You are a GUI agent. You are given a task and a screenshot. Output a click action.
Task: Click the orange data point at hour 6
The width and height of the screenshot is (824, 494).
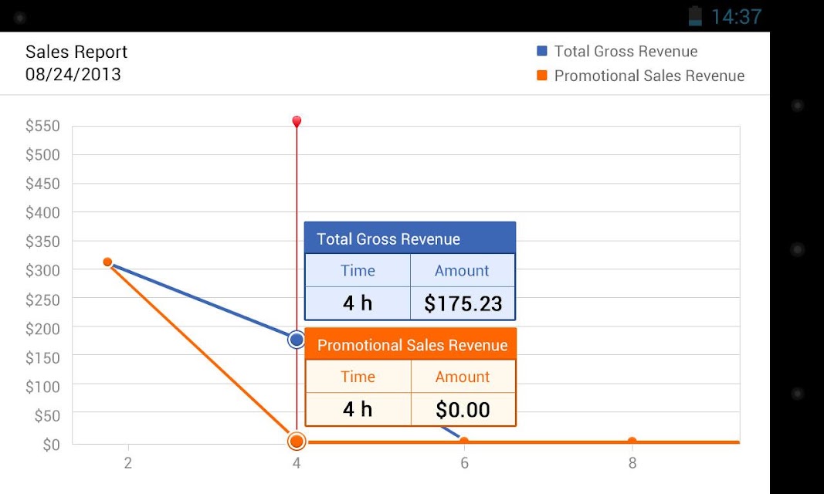(x=464, y=442)
